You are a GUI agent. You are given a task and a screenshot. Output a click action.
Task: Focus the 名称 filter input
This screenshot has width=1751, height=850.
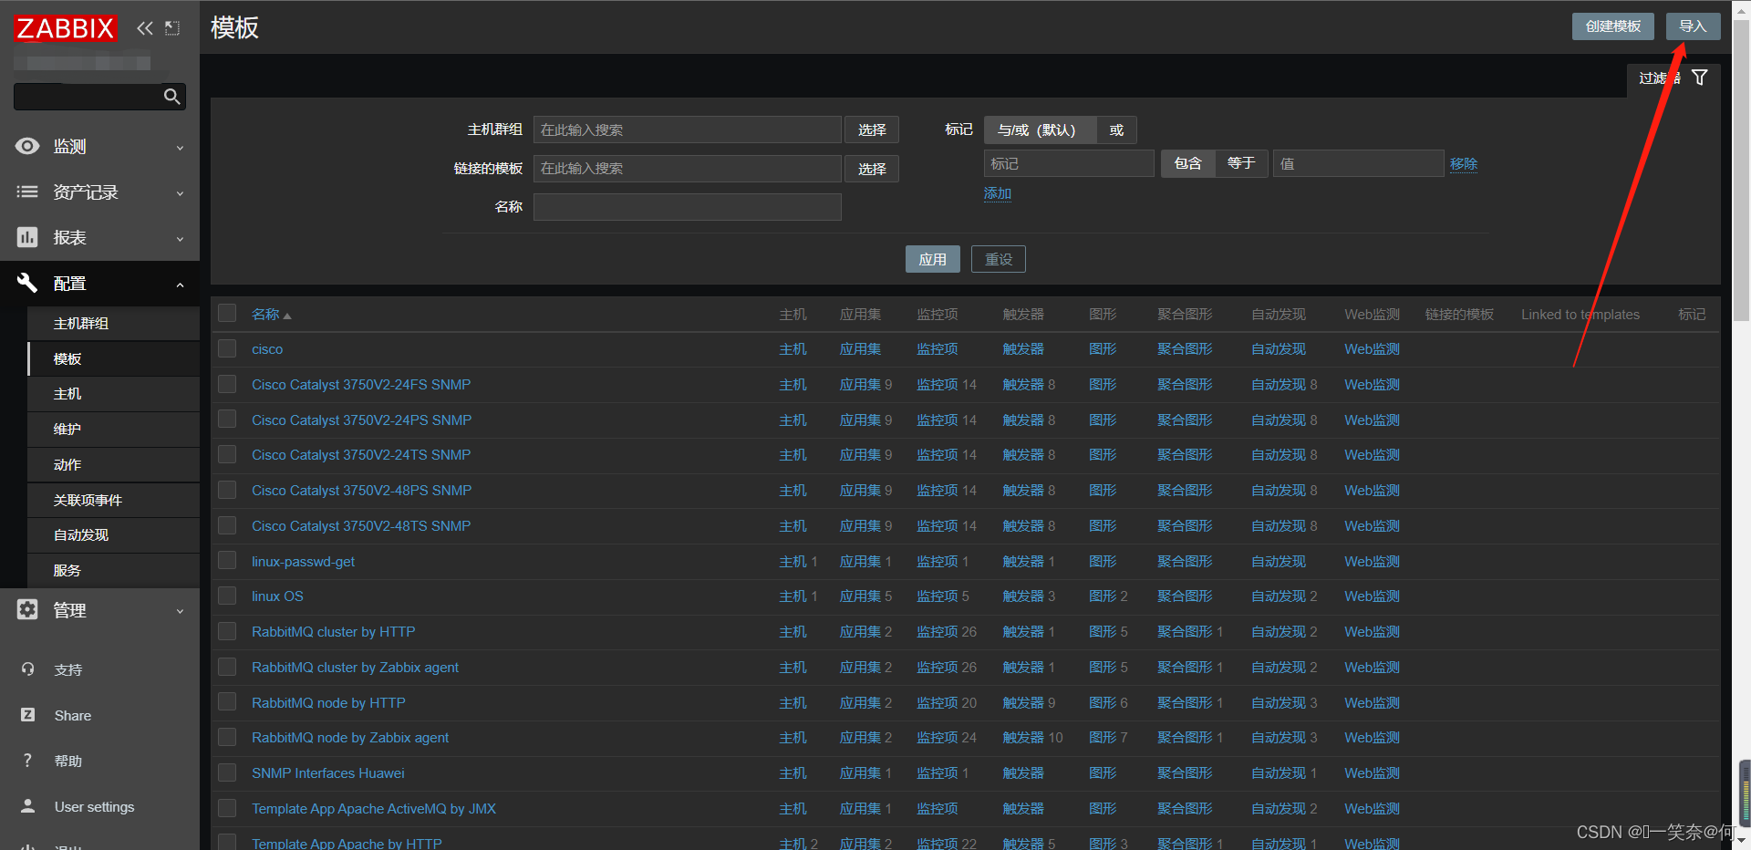click(x=687, y=207)
